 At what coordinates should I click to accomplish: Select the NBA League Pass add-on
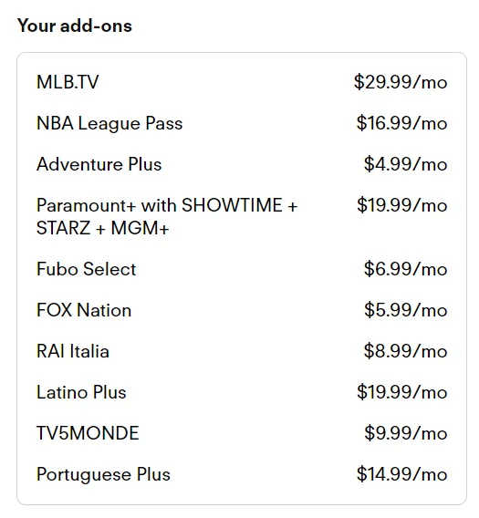(x=109, y=123)
